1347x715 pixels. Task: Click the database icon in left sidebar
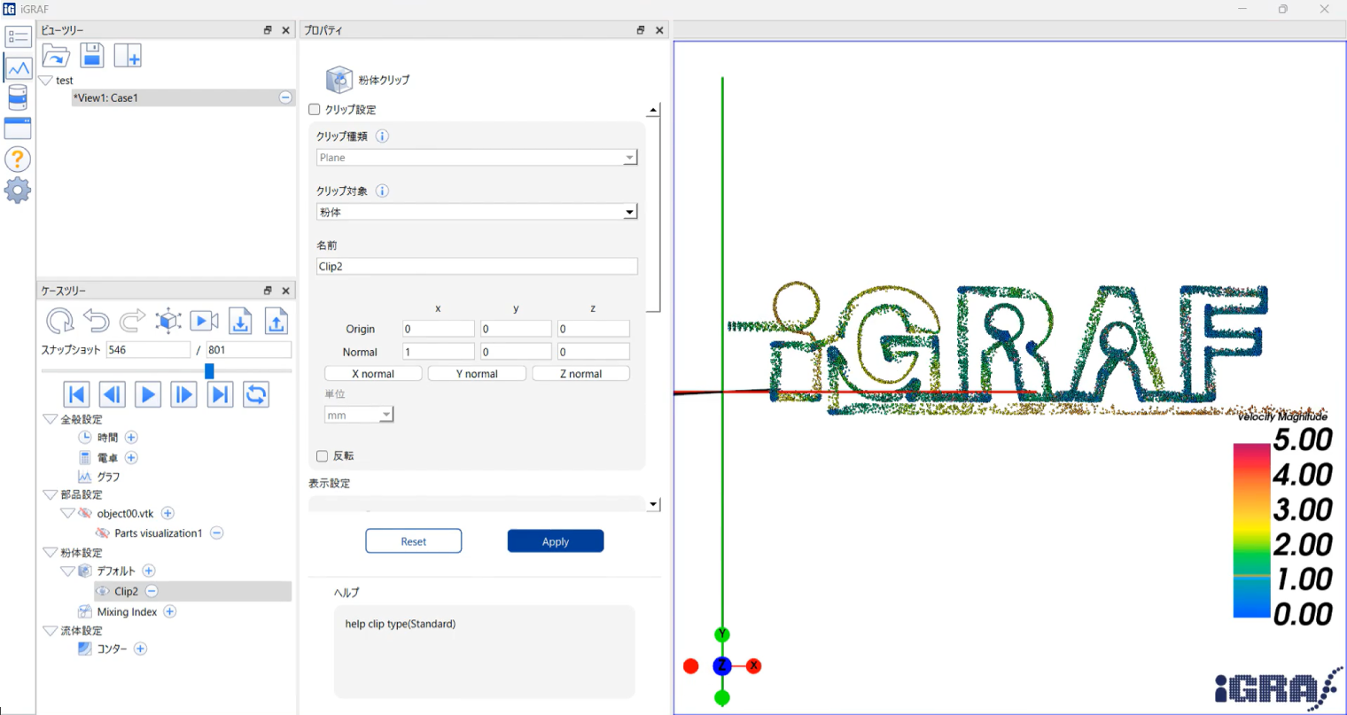(18, 97)
